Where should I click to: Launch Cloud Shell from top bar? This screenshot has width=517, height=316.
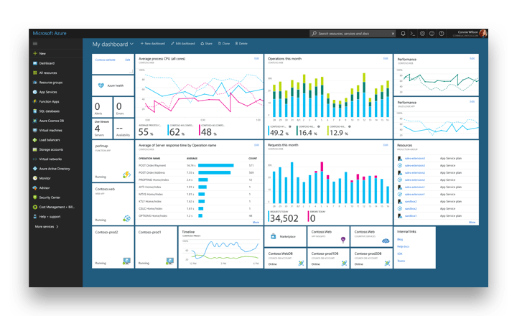click(x=412, y=33)
